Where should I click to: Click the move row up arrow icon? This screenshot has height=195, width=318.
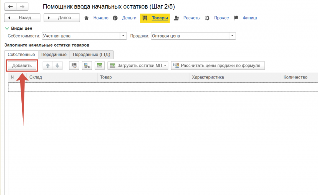pyautogui.click(x=48, y=66)
